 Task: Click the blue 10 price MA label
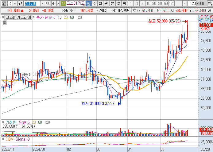pos(60,17)
